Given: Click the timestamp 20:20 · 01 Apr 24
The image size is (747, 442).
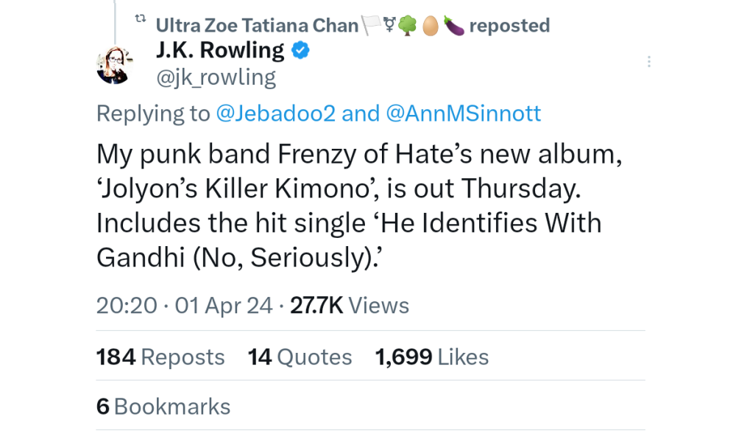Looking at the screenshot, I should [x=186, y=305].
